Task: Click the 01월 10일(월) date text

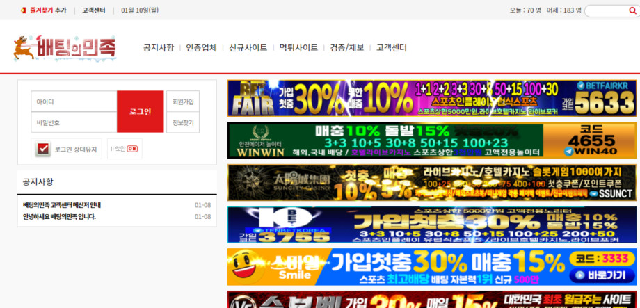Action: pos(140,10)
